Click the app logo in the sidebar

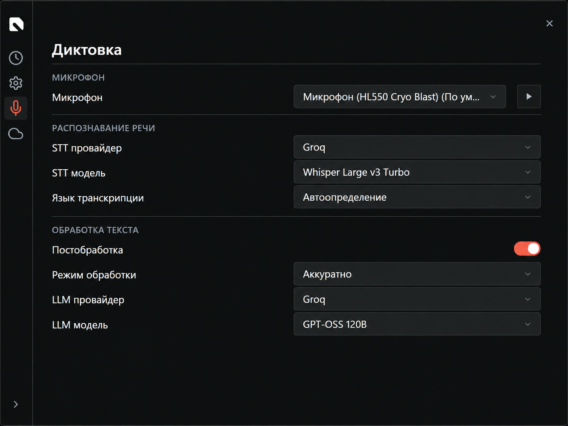[x=16, y=24]
